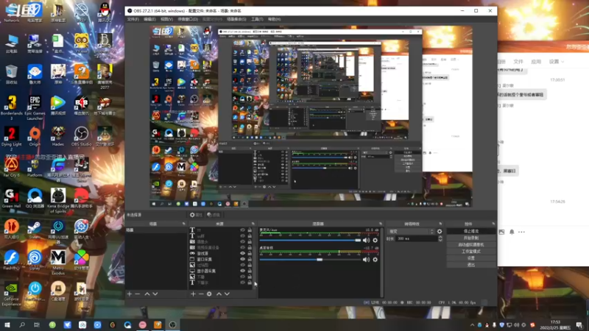
Task: Open the File menu in OBS
Action: [133, 19]
